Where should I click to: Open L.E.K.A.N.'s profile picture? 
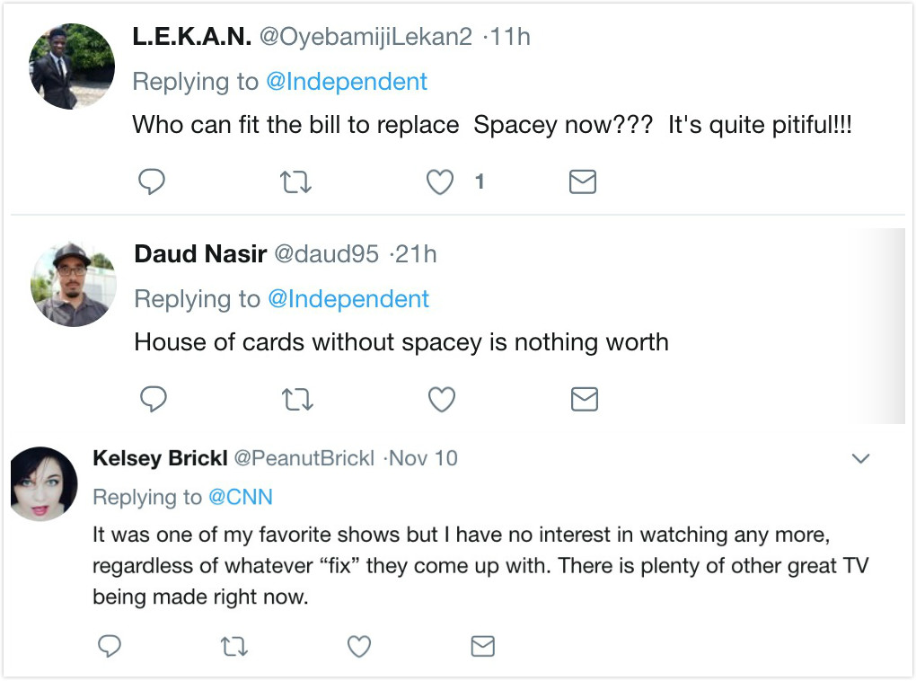coord(66,66)
